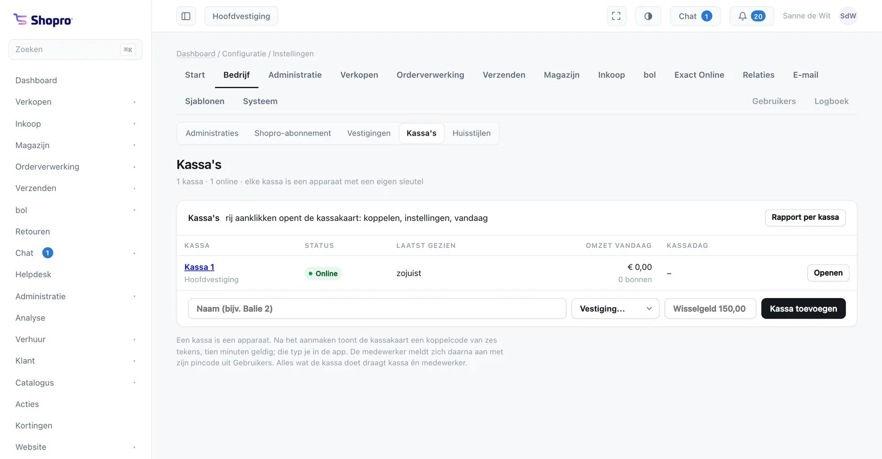
Task: Toggle the sidebar panel icon
Action: point(186,16)
